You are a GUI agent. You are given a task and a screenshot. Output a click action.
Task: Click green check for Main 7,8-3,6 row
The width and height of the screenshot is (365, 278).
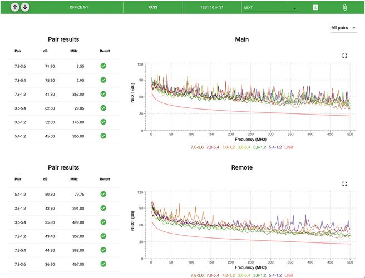tap(103, 66)
